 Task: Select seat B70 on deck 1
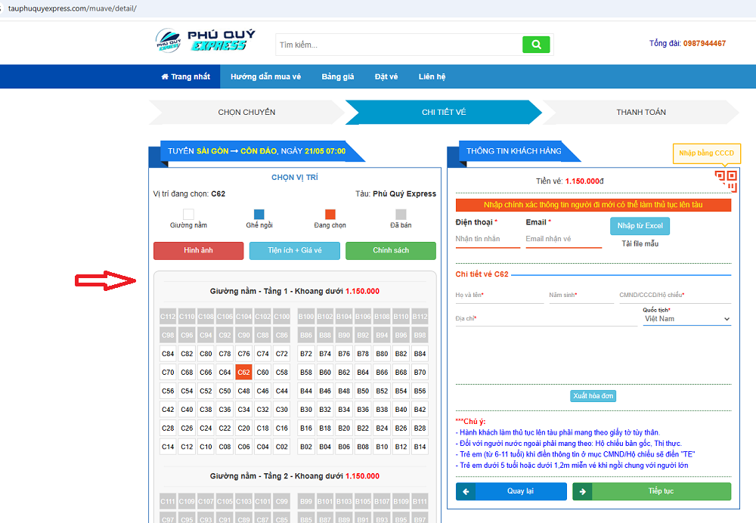point(420,372)
